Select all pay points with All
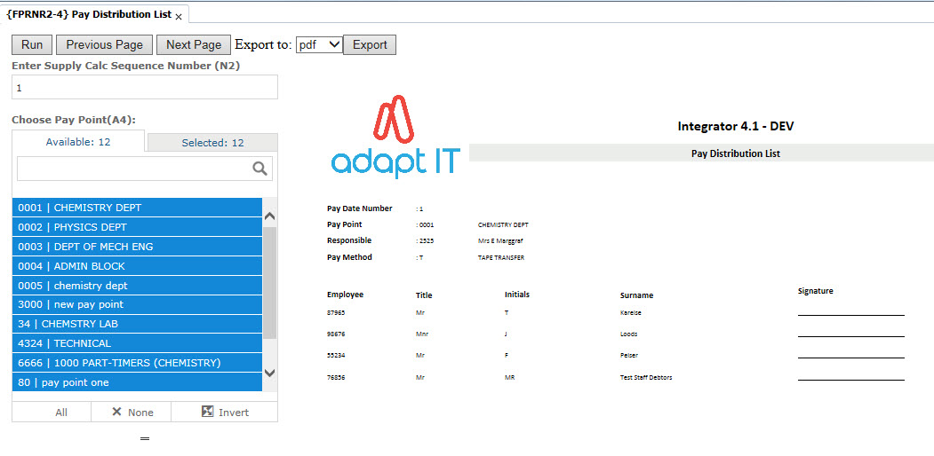The width and height of the screenshot is (934, 456). coord(60,413)
